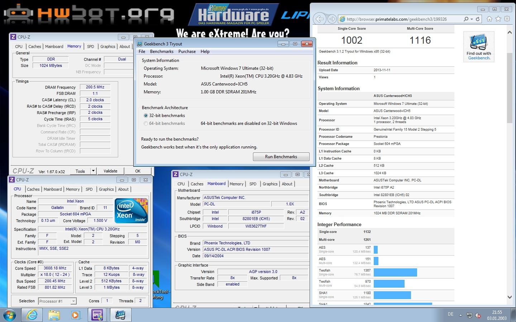Click the Twofish single-core blue performance bar
The image size is (516, 322).
click(395, 272)
